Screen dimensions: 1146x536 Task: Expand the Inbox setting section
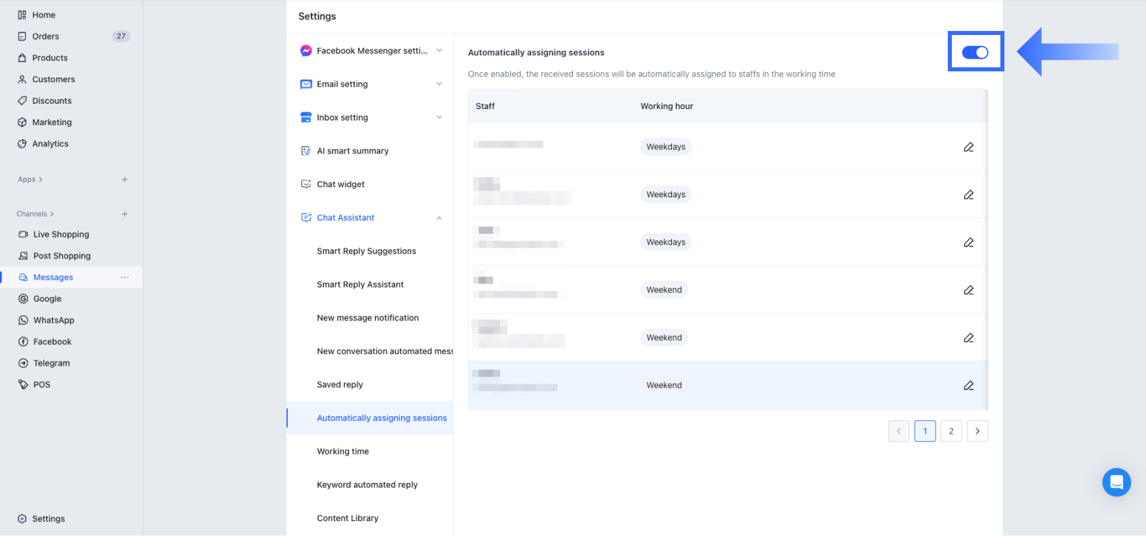point(439,117)
